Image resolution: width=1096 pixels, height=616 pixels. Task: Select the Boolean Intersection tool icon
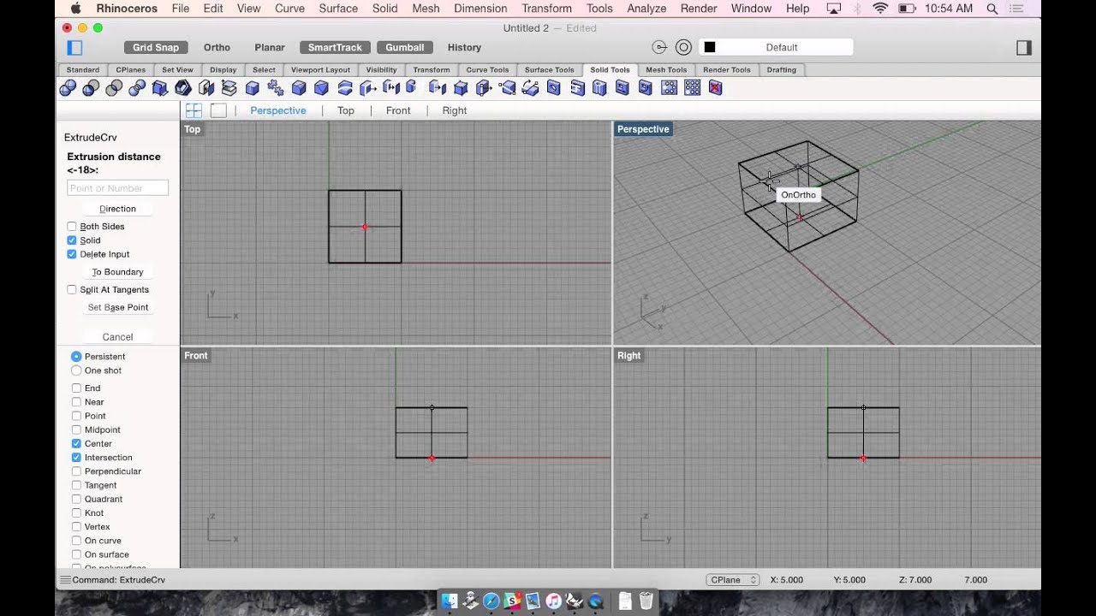tap(114, 88)
